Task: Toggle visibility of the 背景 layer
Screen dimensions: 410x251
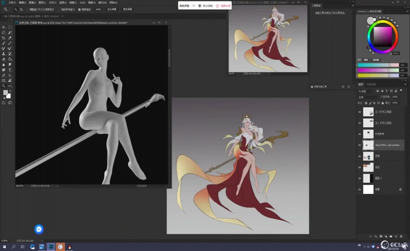Action: [359, 189]
